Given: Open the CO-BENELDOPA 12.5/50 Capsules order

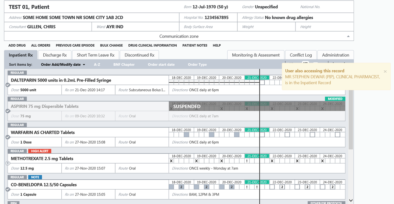Looking at the screenshot, I should tap(44, 185).
